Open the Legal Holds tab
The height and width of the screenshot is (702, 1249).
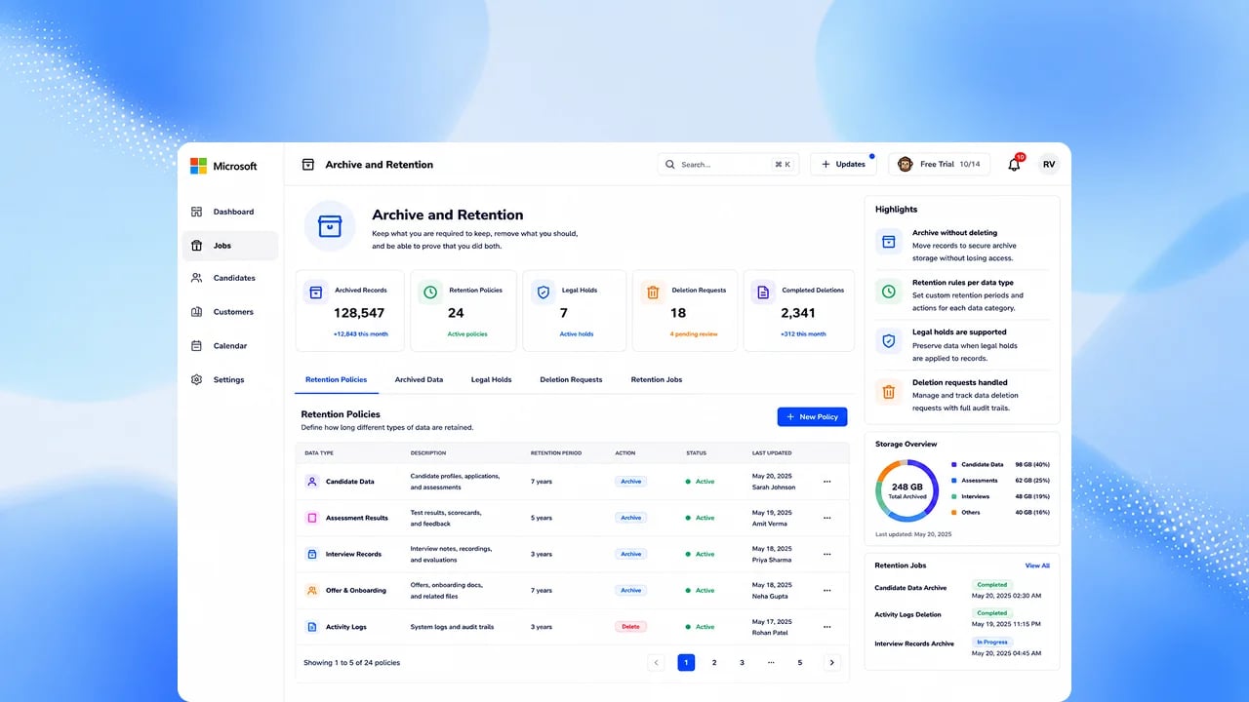[491, 379]
